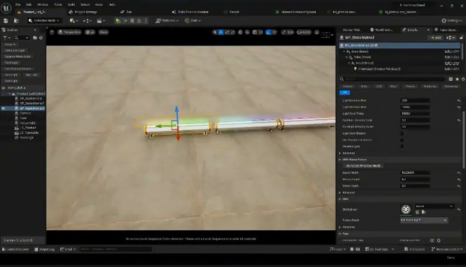Open the play options three-dot menu
This screenshot has height=267, width=466.
[145, 20]
